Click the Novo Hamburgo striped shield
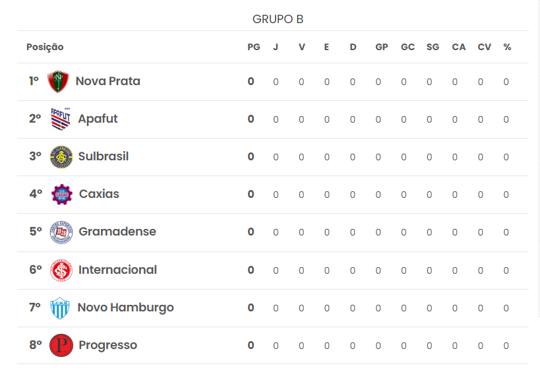The image size is (540, 382). [x=60, y=308]
